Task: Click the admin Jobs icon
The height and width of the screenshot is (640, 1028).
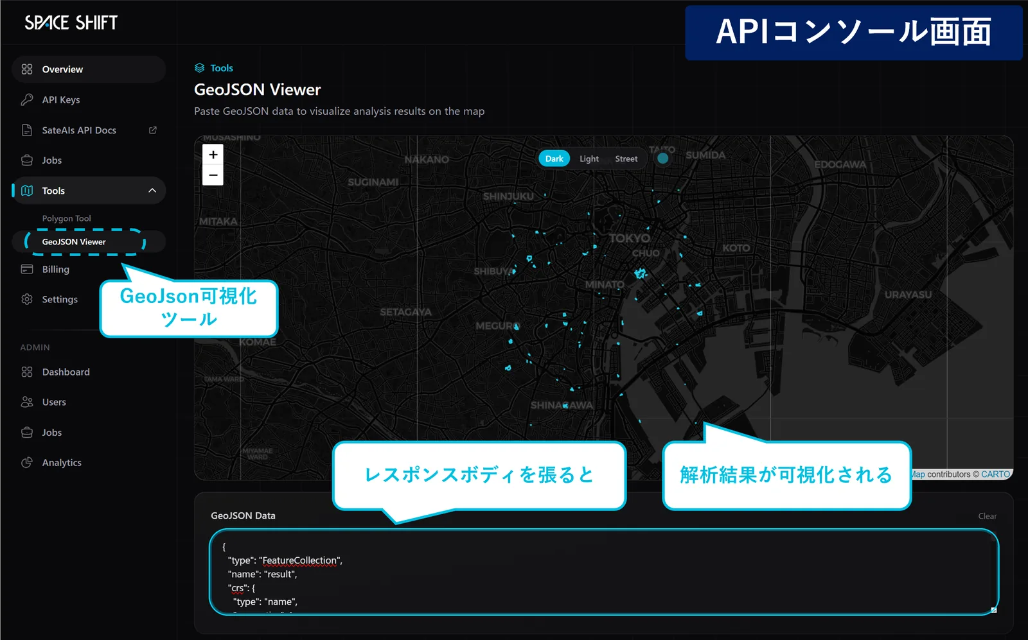Action: click(x=27, y=432)
